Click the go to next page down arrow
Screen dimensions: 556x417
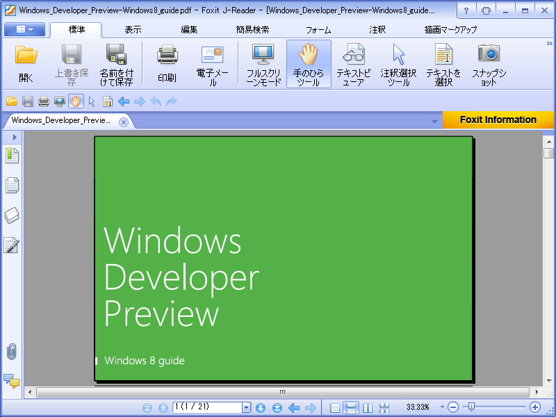click(260, 408)
